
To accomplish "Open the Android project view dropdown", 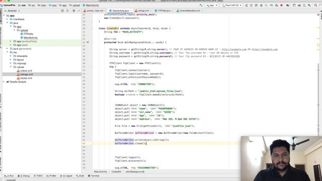I will pyautogui.click(x=12, y=11).
